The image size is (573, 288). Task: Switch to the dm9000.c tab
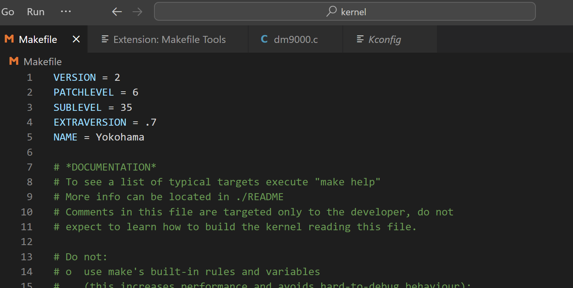pos(295,39)
